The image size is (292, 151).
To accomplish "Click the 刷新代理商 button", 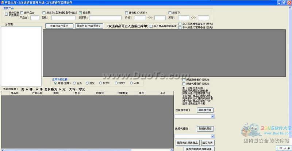I will coord(205,129).
